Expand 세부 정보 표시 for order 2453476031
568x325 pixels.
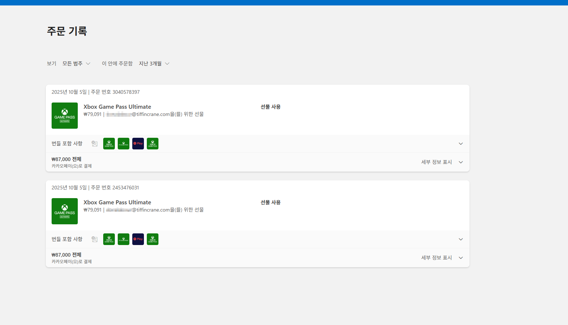(x=442, y=258)
